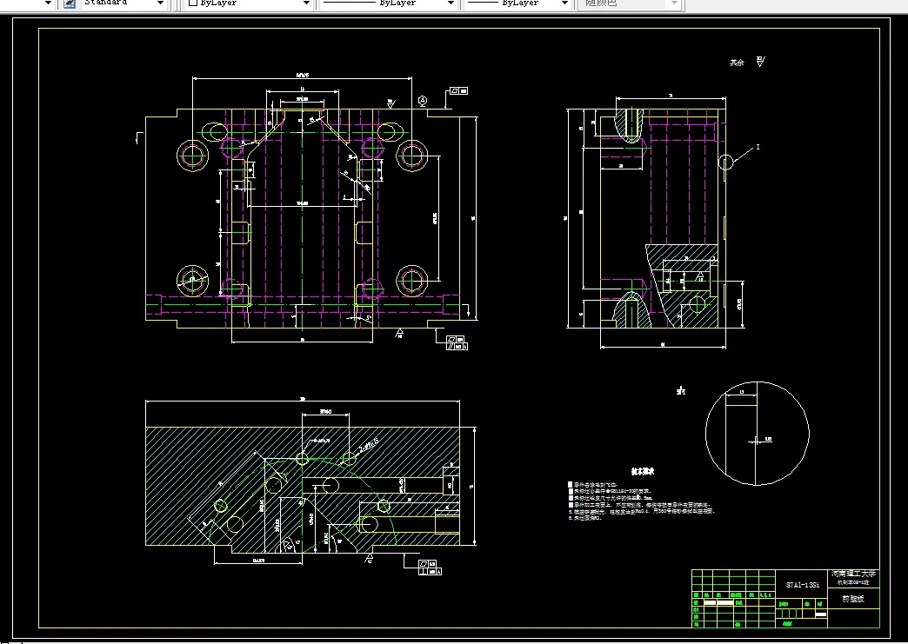Select the 技术要求 heading text

pyautogui.click(x=642, y=472)
